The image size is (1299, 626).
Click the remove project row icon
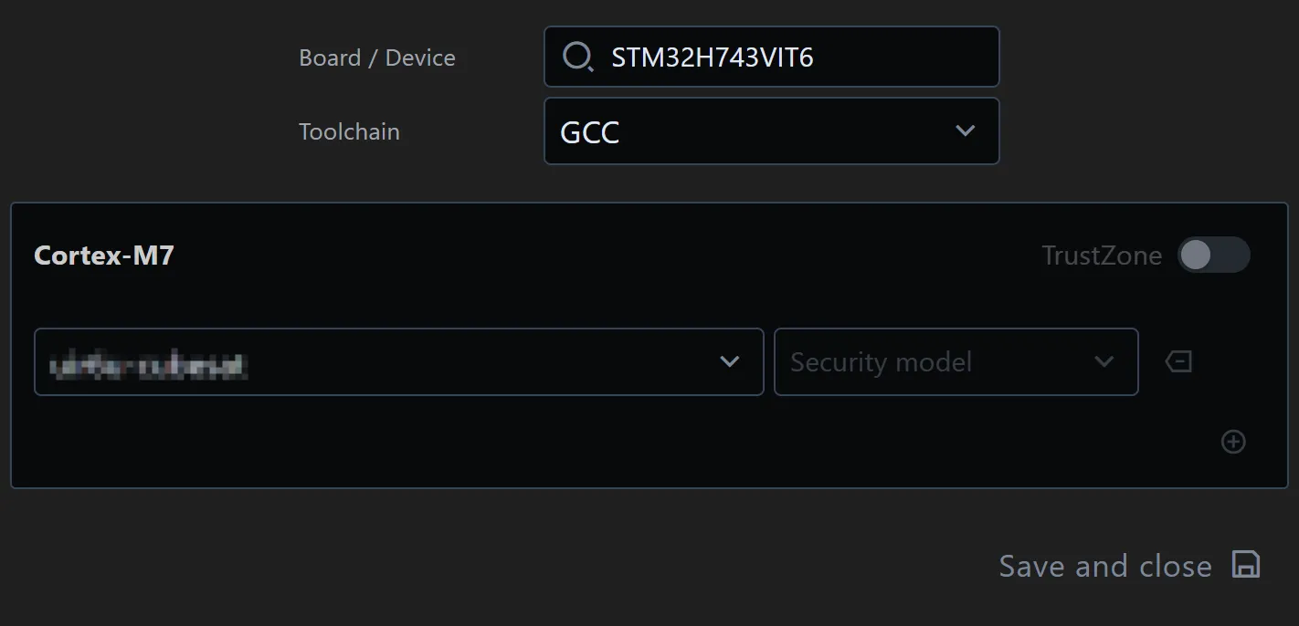[x=1178, y=362]
